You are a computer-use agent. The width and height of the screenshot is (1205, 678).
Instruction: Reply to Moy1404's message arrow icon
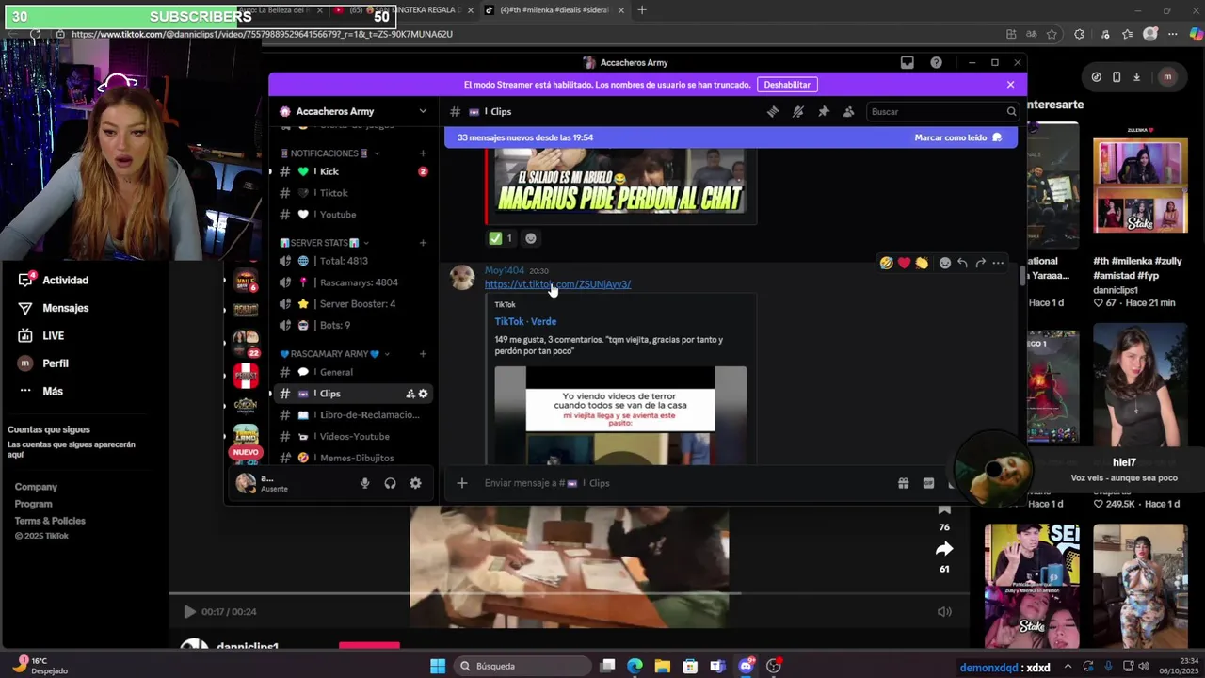click(962, 263)
